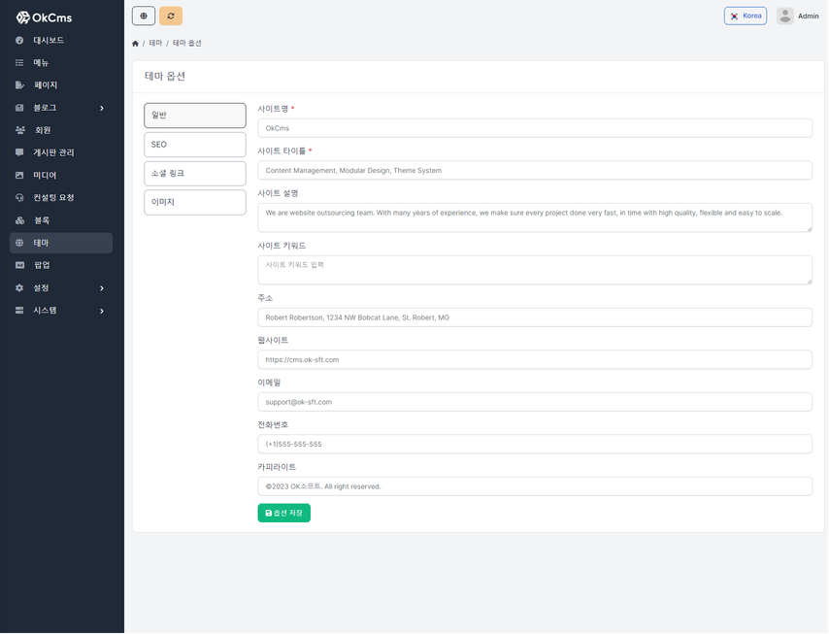Click the orange refresh icon button
This screenshot has height=634, width=829.
(171, 16)
